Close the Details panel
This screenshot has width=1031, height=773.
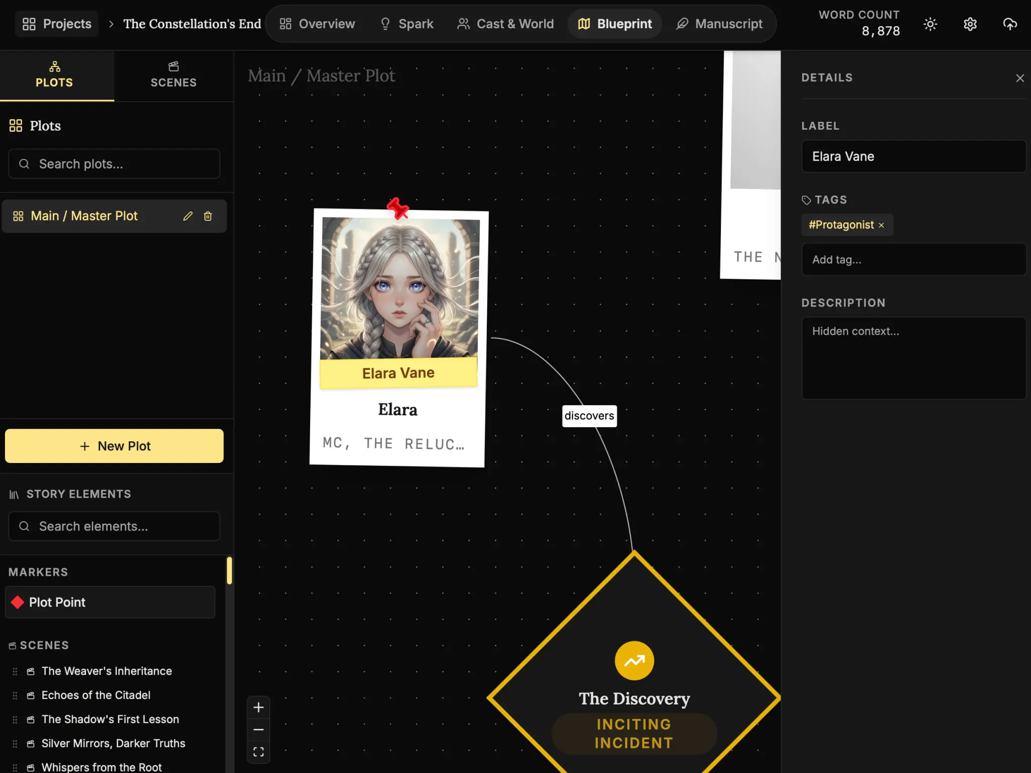click(x=1020, y=78)
